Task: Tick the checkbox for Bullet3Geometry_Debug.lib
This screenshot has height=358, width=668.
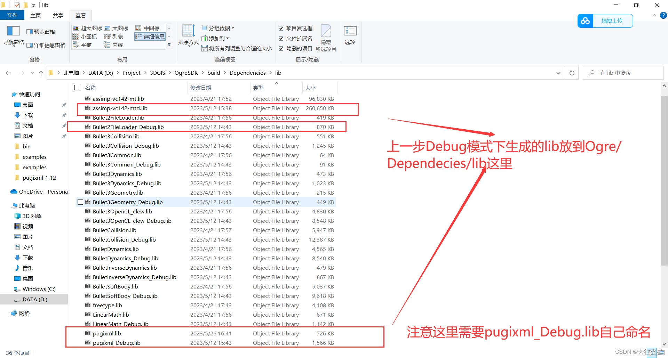Action: pyautogui.click(x=80, y=202)
